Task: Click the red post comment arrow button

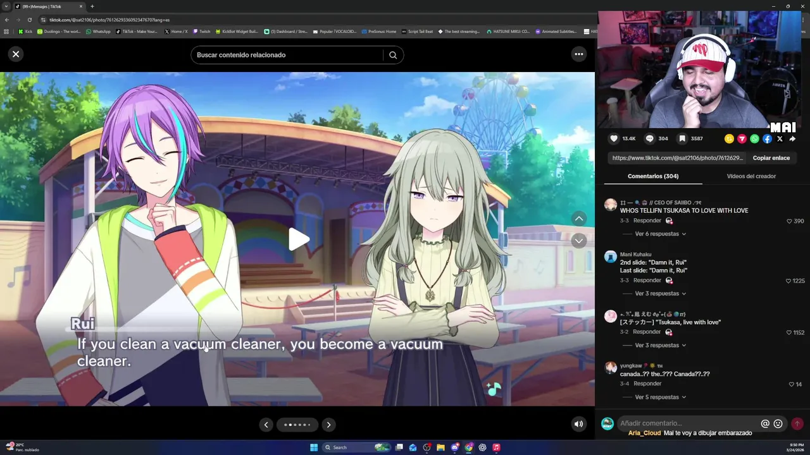Action: click(x=797, y=423)
